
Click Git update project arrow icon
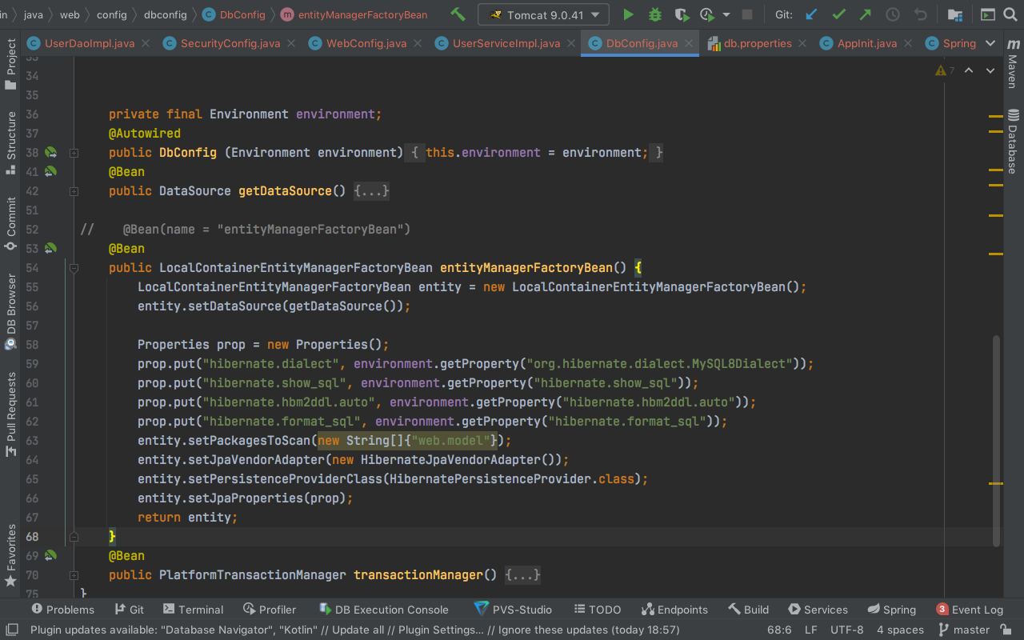pyautogui.click(x=811, y=14)
